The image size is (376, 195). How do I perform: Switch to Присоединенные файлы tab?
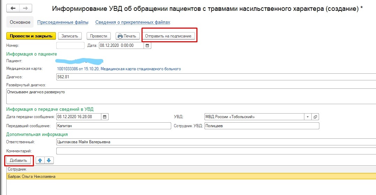coord(63,22)
